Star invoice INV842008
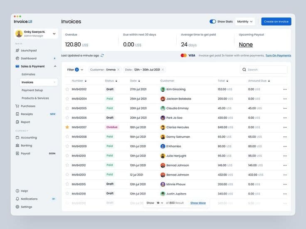Viewport: 306px width, 229px height. click(x=67, y=137)
